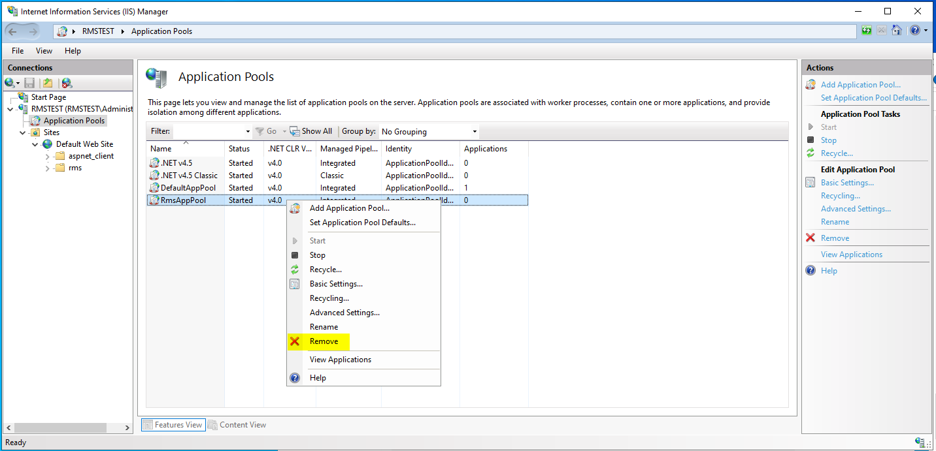The image size is (936, 451).
Task: Open the Filter field dropdown arrow
Action: coord(248,132)
